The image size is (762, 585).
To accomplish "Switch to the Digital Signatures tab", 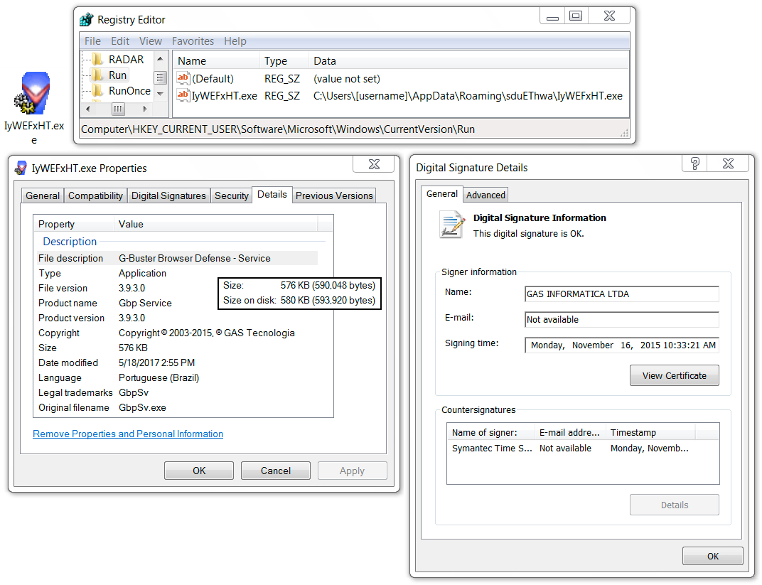I will point(168,195).
